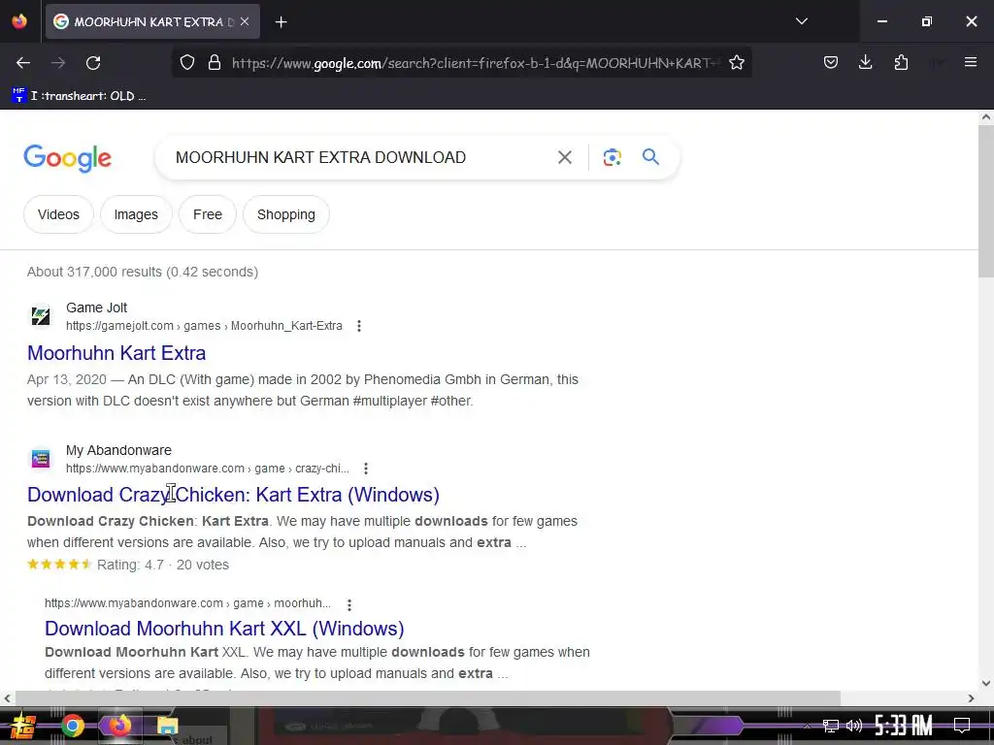Click the Google logo
Image resolution: width=994 pixels, height=745 pixels.
(67, 158)
